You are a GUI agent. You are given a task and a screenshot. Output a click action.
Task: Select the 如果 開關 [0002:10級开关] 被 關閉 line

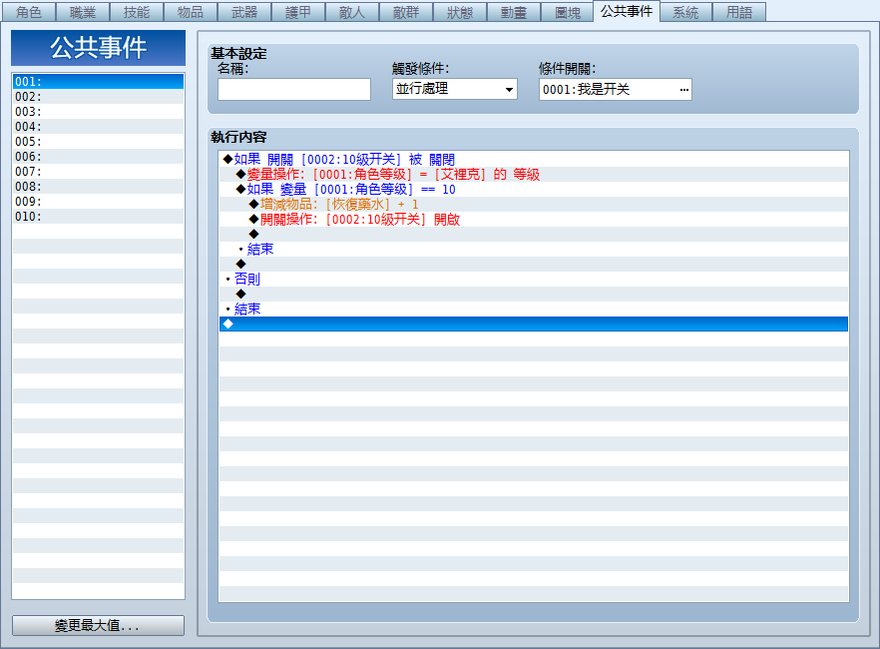click(534, 160)
